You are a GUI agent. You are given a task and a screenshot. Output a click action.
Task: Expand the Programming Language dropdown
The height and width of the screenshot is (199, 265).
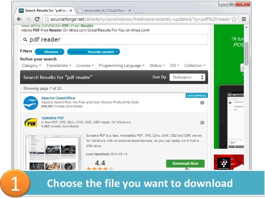[x=122, y=66]
